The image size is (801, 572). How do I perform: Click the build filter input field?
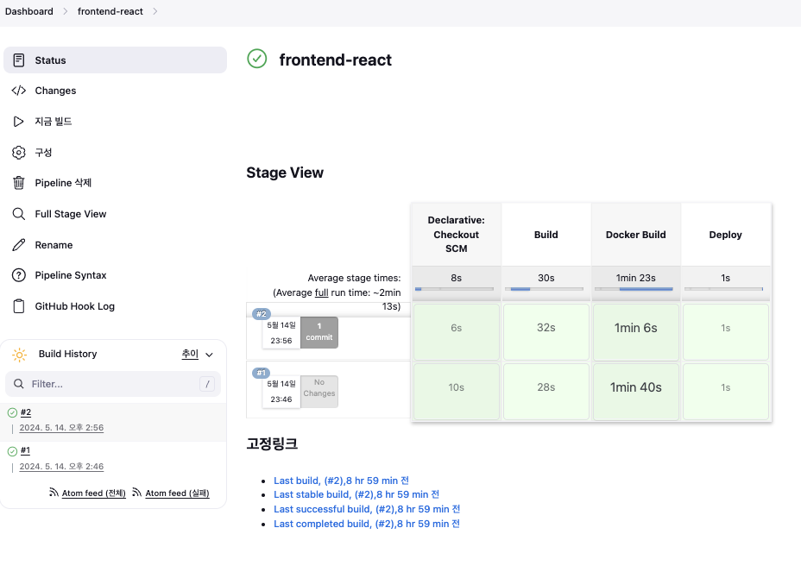pyautogui.click(x=112, y=384)
